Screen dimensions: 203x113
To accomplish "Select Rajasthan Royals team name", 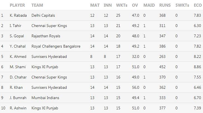I will (46, 36).
